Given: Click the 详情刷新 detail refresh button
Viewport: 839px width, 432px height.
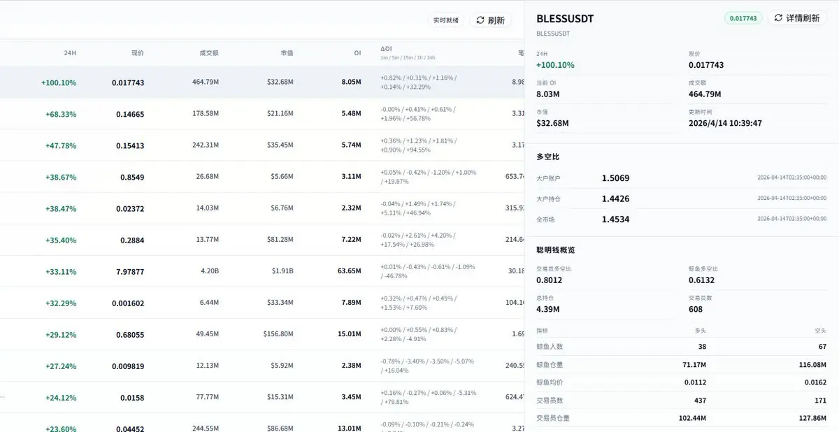Looking at the screenshot, I should click(x=798, y=18).
